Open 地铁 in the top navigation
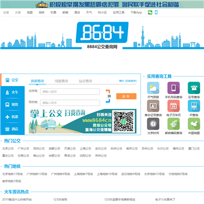 pyautogui.click(x=41, y=12)
